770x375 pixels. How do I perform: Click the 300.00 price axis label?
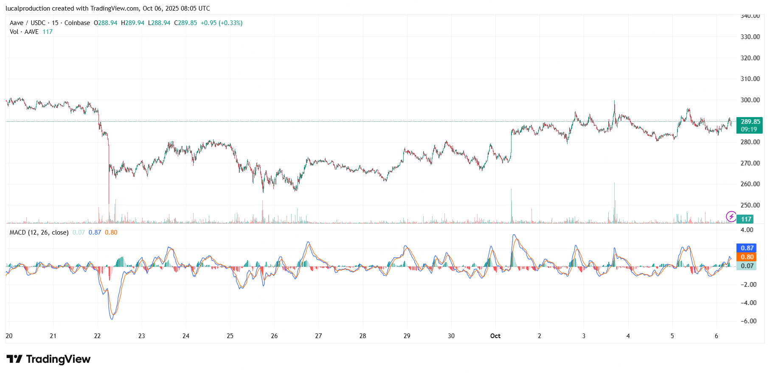pos(750,100)
